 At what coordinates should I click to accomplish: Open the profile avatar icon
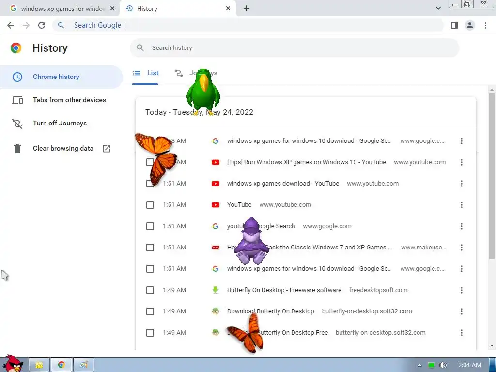(470, 25)
